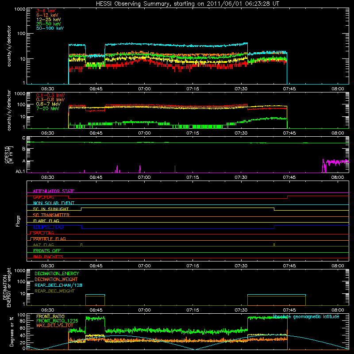Viewport: 354px width, 354px height.
Task: Select the BAD_PACKETS flag label
Action: [48, 257]
